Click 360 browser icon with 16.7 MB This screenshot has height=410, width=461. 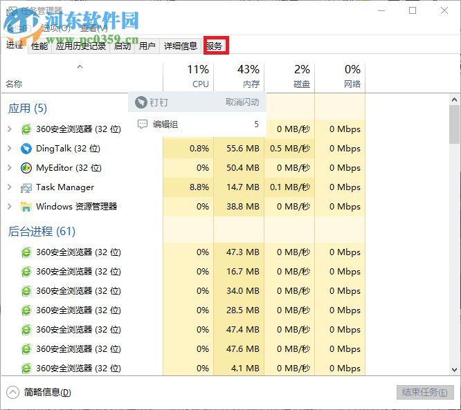click(26, 272)
